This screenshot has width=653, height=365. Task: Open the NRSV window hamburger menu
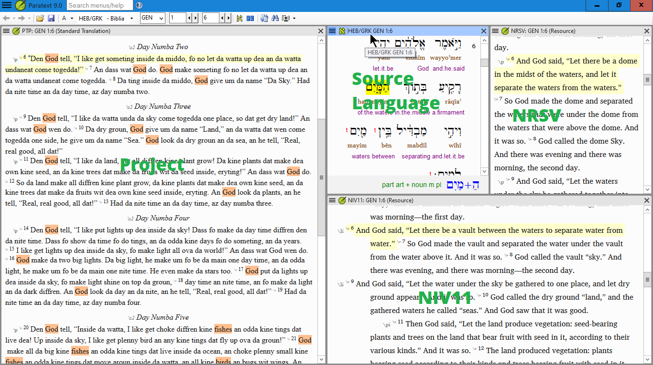[x=495, y=31]
